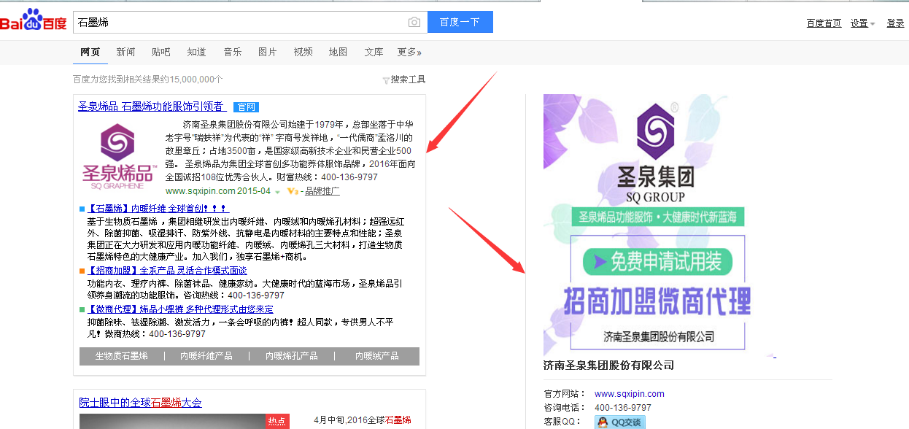The image size is (909, 429).
Task: Select the 网页 tab
Action: (90, 52)
